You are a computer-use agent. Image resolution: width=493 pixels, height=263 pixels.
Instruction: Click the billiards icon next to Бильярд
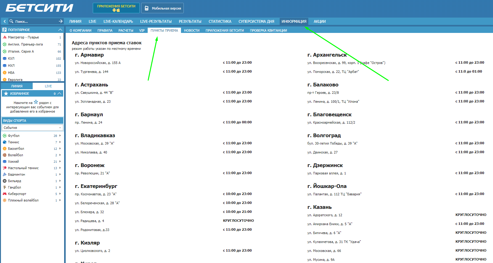(5, 181)
